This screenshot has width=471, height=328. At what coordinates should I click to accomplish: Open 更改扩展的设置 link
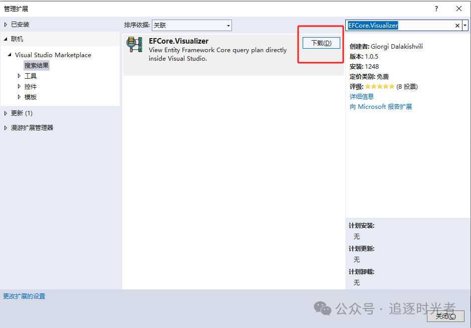click(24, 296)
